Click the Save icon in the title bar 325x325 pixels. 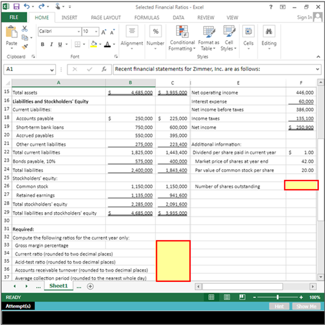16,7
